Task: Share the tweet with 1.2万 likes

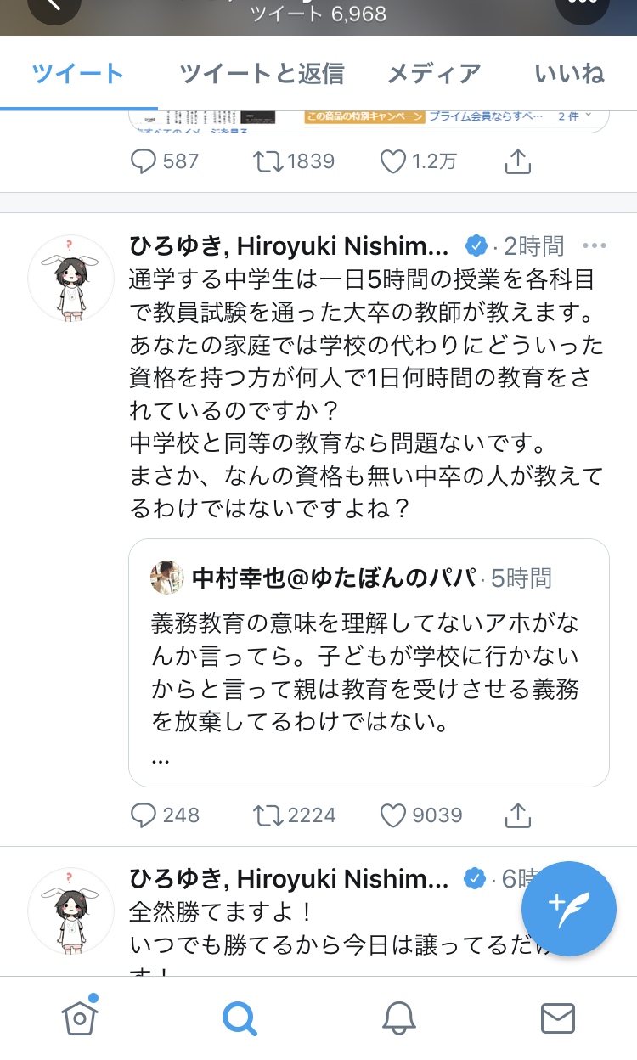Action: click(518, 161)
